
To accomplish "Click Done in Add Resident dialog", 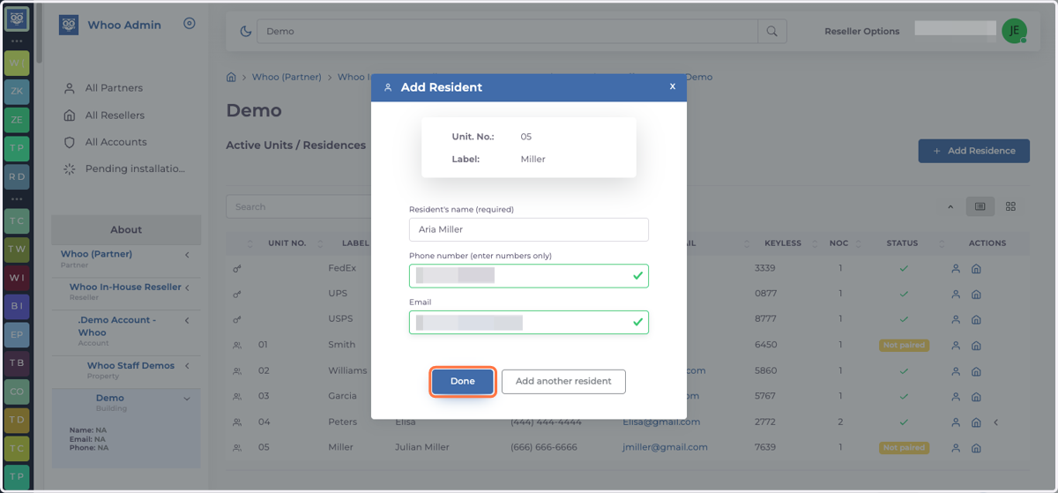I will click(x=462, y=381).
